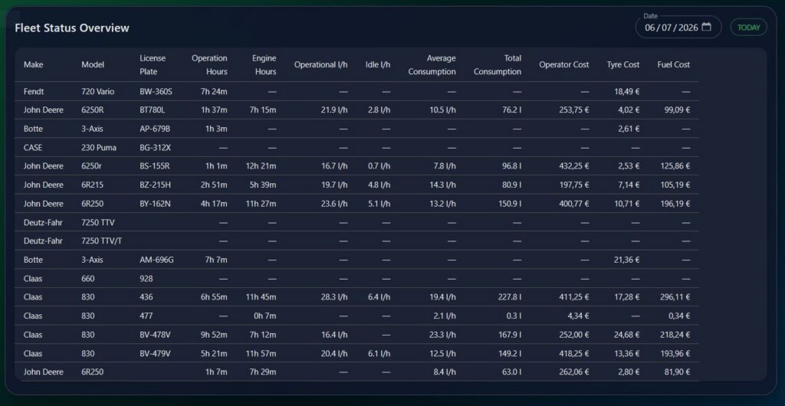This screenshot has width=785, height=406.
Task: Click tyre cost 21,36 €
Action: 627,260
